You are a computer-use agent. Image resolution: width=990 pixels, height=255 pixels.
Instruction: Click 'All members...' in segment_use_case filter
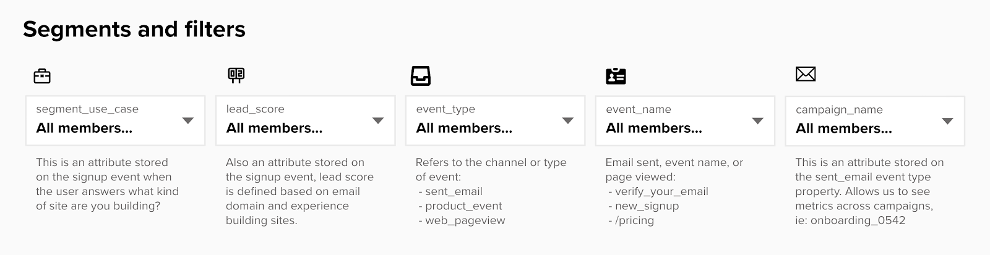tap(84, 128)
